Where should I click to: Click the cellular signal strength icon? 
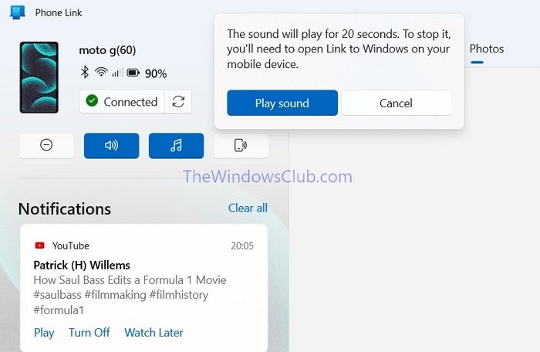pyautogui.click(x=117, y=73)
